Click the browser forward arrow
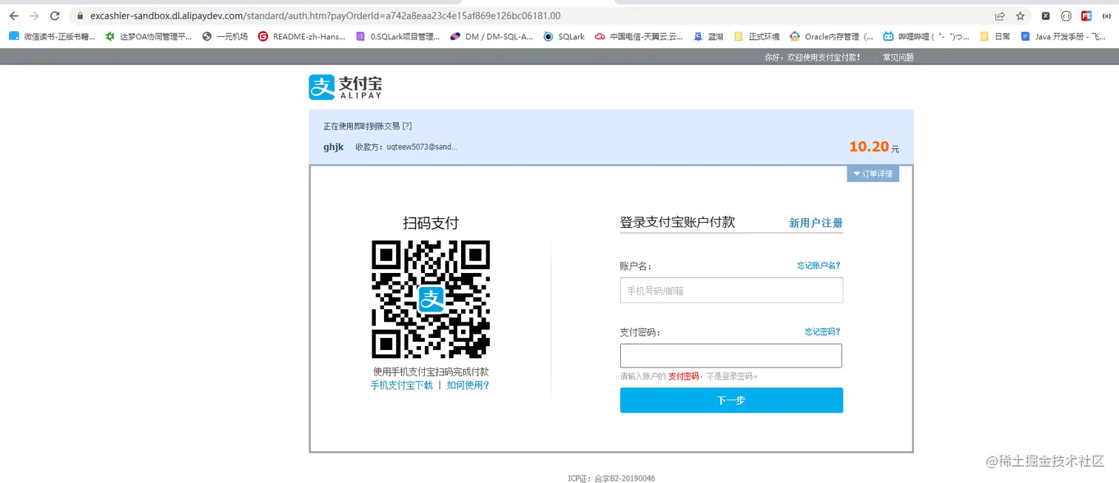The width and height of the screenshot is (1119, 483). (34, 16)
